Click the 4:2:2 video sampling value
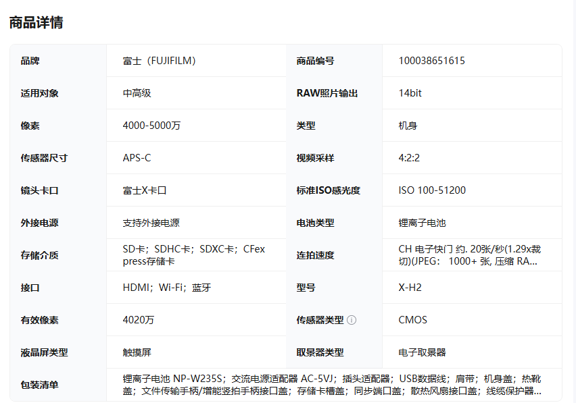The height and width of the screenshot is (403, 576). [x=409, y=158]
